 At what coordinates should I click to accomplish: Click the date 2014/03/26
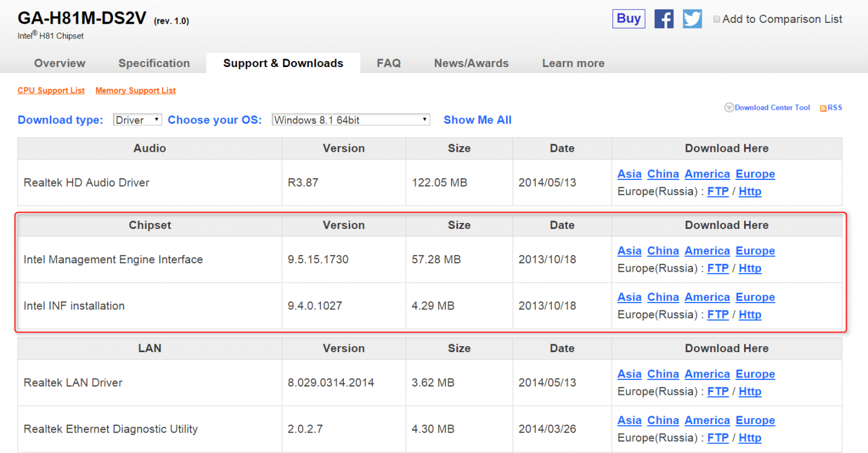547,429
